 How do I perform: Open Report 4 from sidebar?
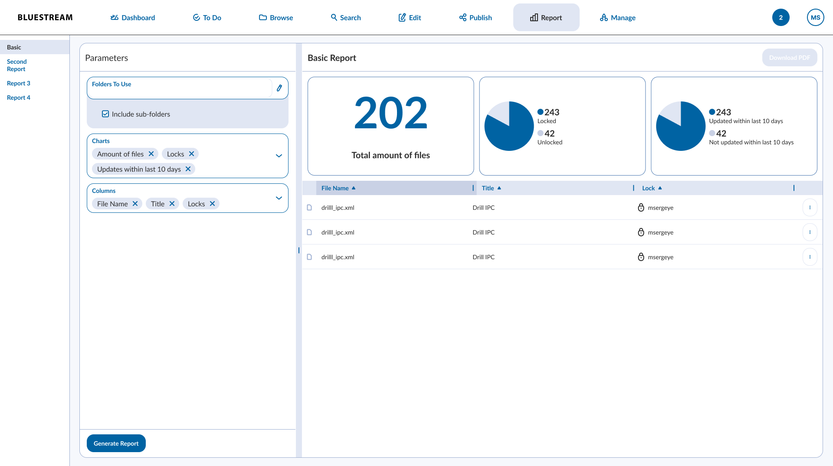click(19, 98)
